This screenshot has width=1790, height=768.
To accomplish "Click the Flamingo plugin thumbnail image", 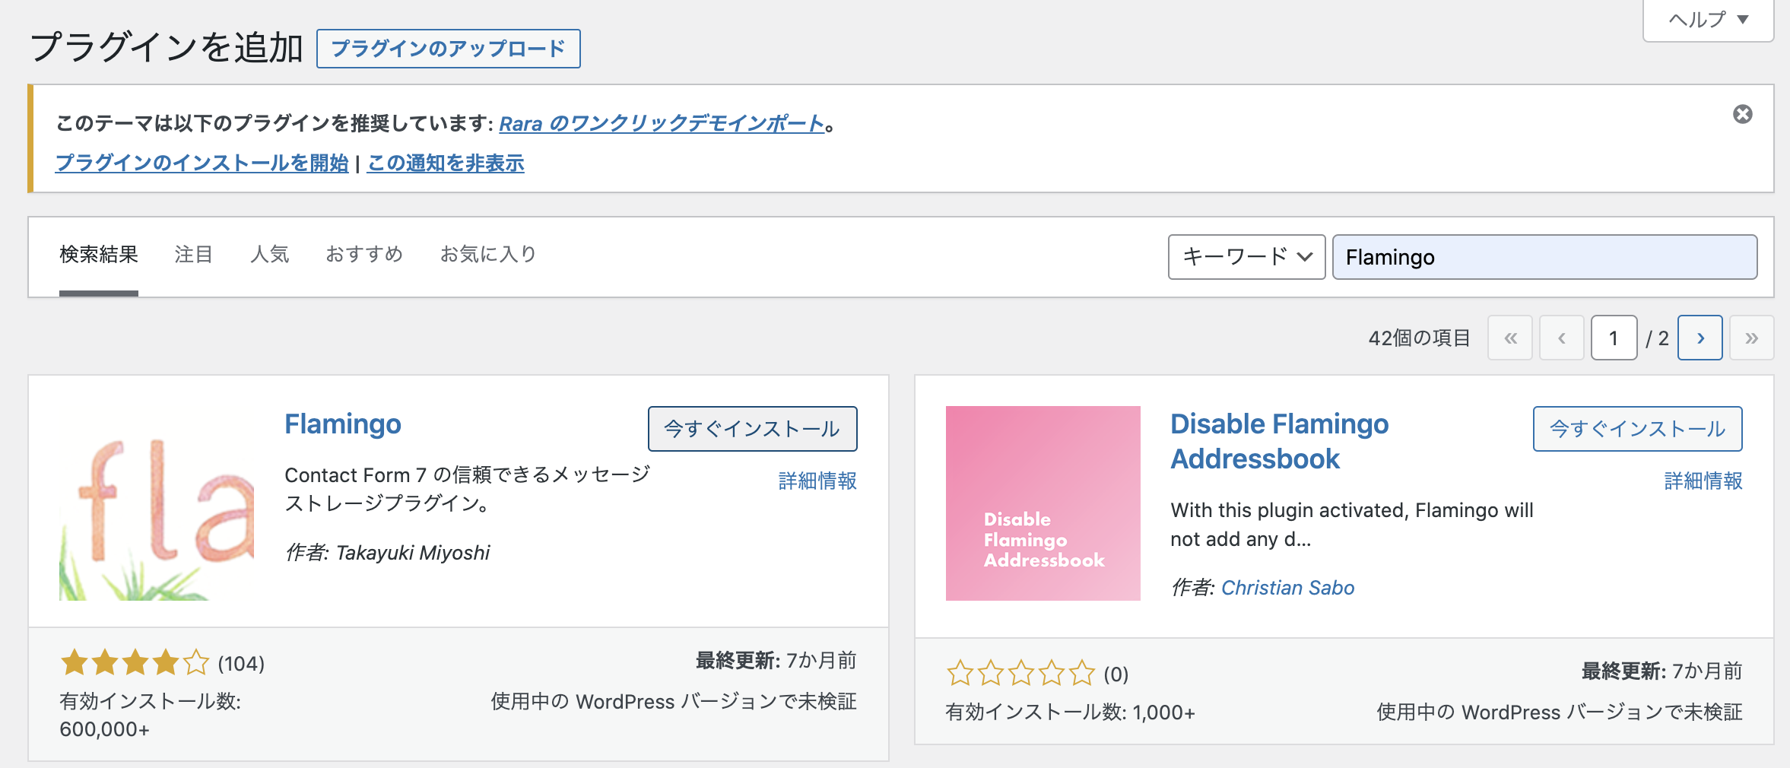I will pos(157,503).
